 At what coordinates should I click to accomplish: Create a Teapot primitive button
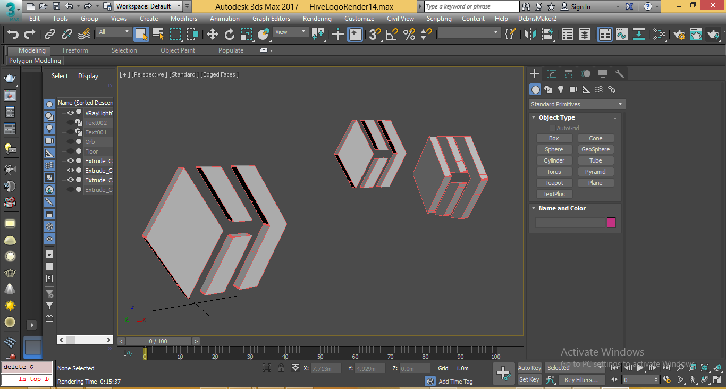(x=554, y=183)
